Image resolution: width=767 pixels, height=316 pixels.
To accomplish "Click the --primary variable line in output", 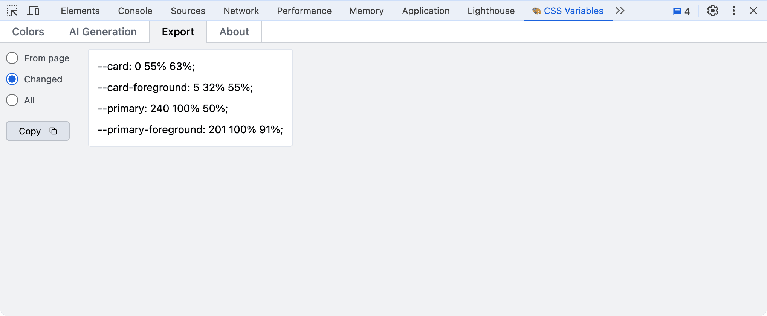I will 163,108.
